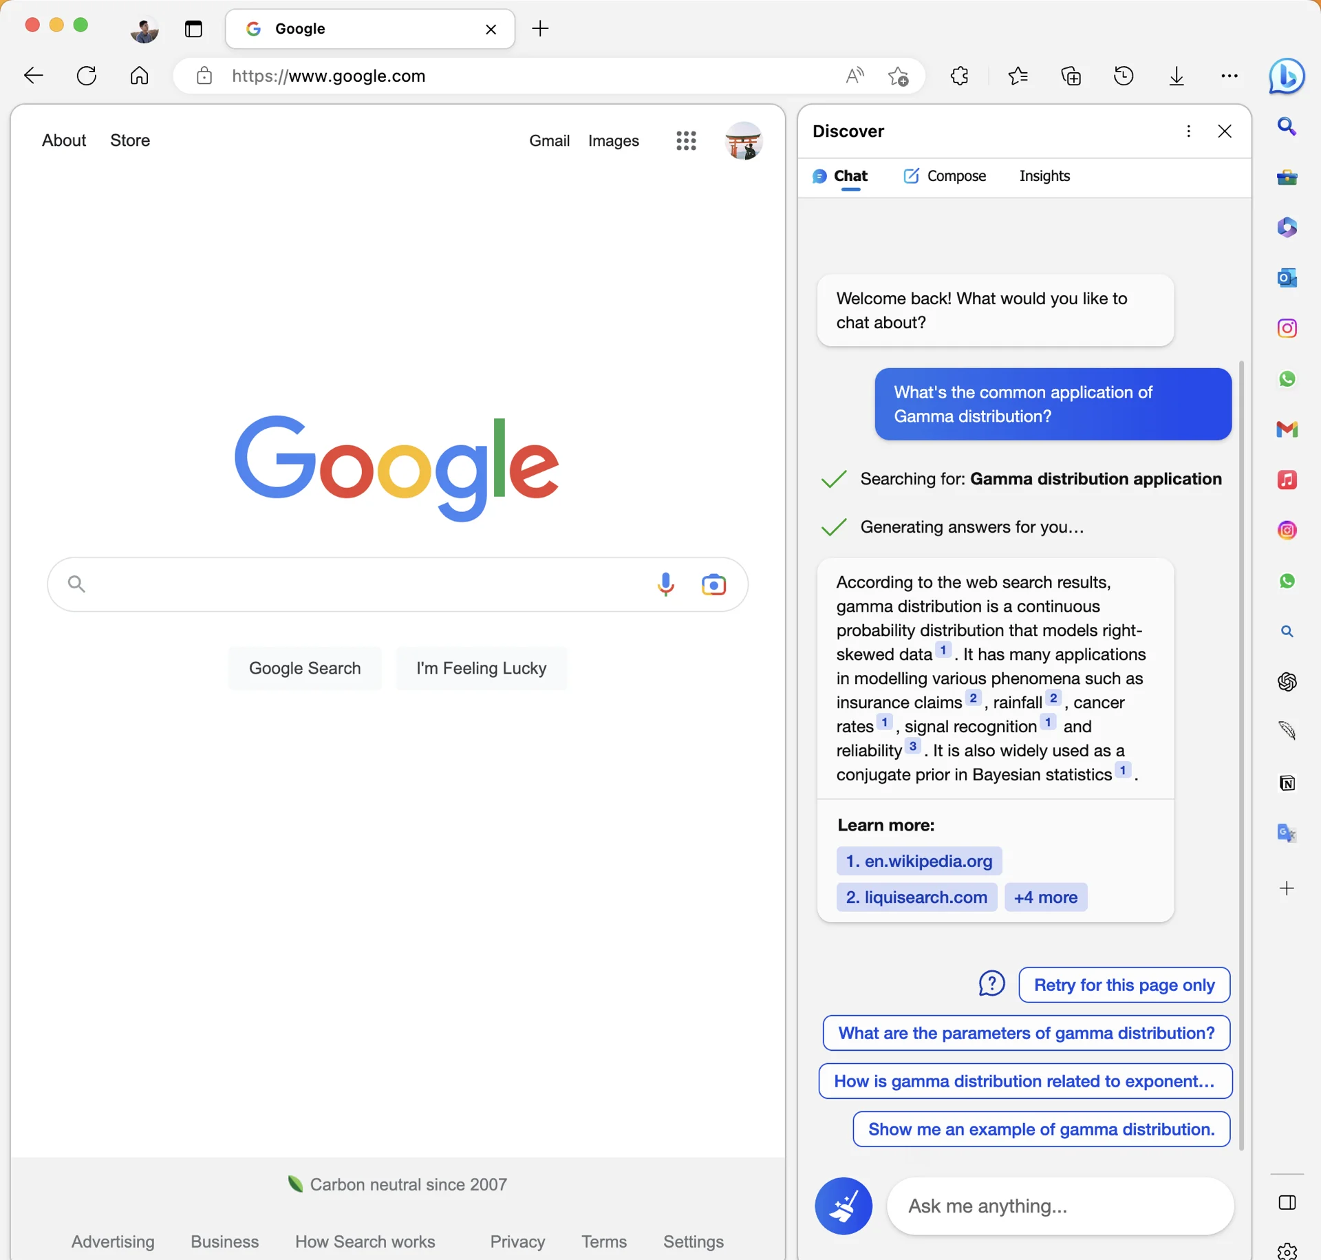Viewport: 1321px width, 1260px height.
Task: Open the Apple Music sidebar icon
Action: point(1287,480)
